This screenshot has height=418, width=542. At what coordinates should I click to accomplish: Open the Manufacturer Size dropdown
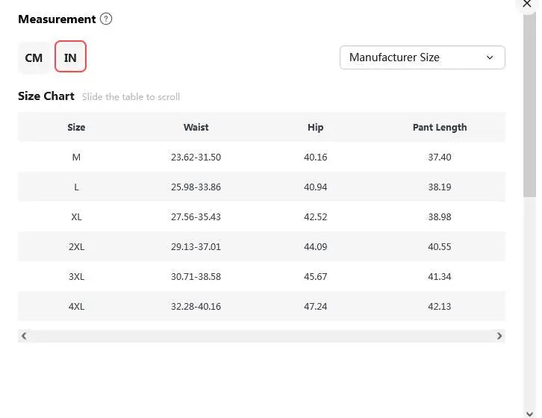(x=422, y=57)
